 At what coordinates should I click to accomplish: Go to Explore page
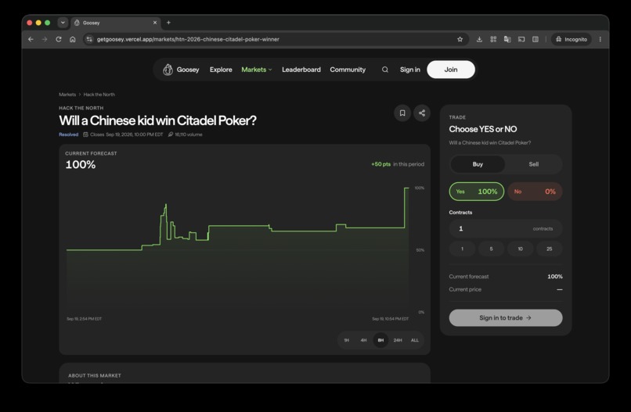pos(221,70)
